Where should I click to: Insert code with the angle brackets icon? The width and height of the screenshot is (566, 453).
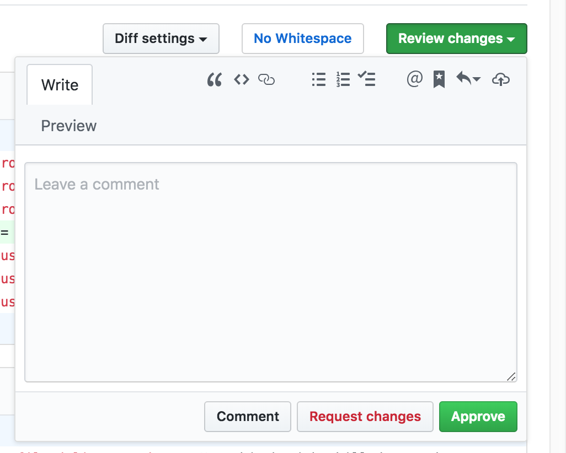pos(242,79)
